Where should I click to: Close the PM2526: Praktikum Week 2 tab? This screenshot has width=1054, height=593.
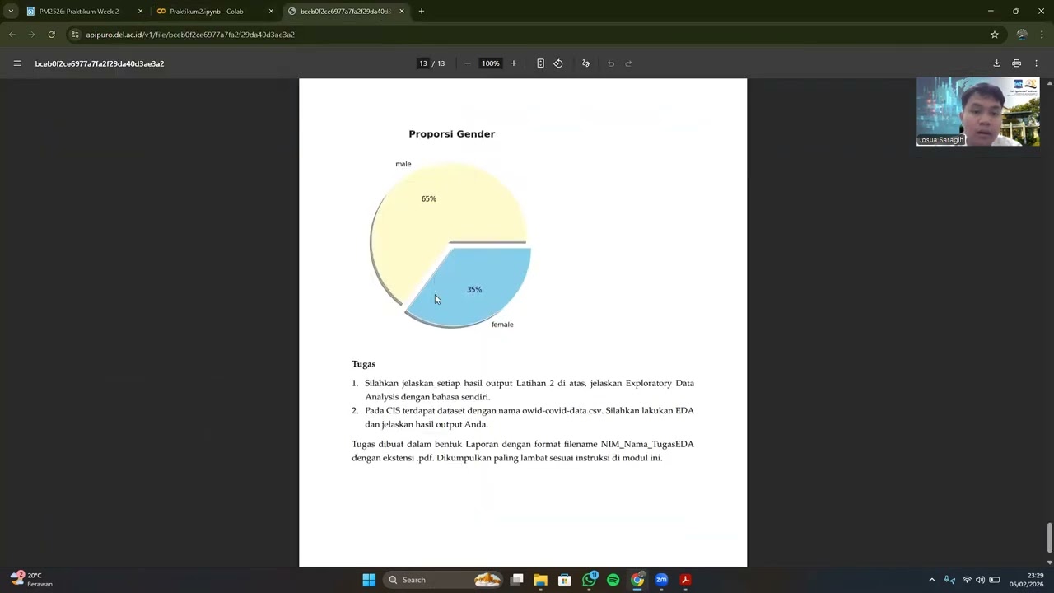coord(140,12)
